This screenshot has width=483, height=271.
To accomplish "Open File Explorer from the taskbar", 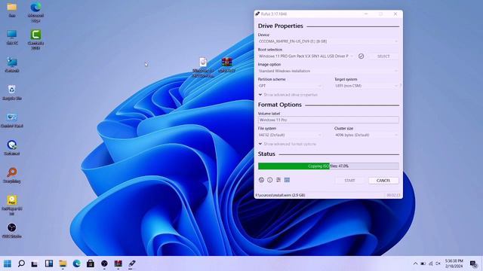I will pyautogui.click(x=63, y=263).
